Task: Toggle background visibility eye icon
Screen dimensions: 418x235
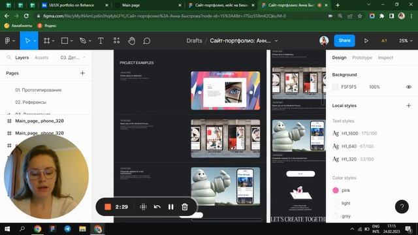Action: [408, 87]
